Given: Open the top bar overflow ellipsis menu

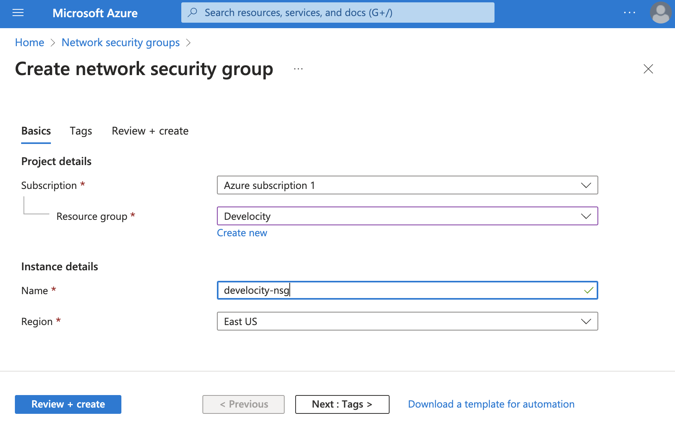Looking at the screenshot, I should [630, 13].
